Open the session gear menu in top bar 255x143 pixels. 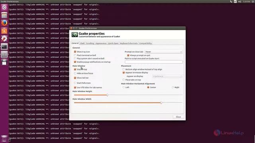[x=253, y=2]
